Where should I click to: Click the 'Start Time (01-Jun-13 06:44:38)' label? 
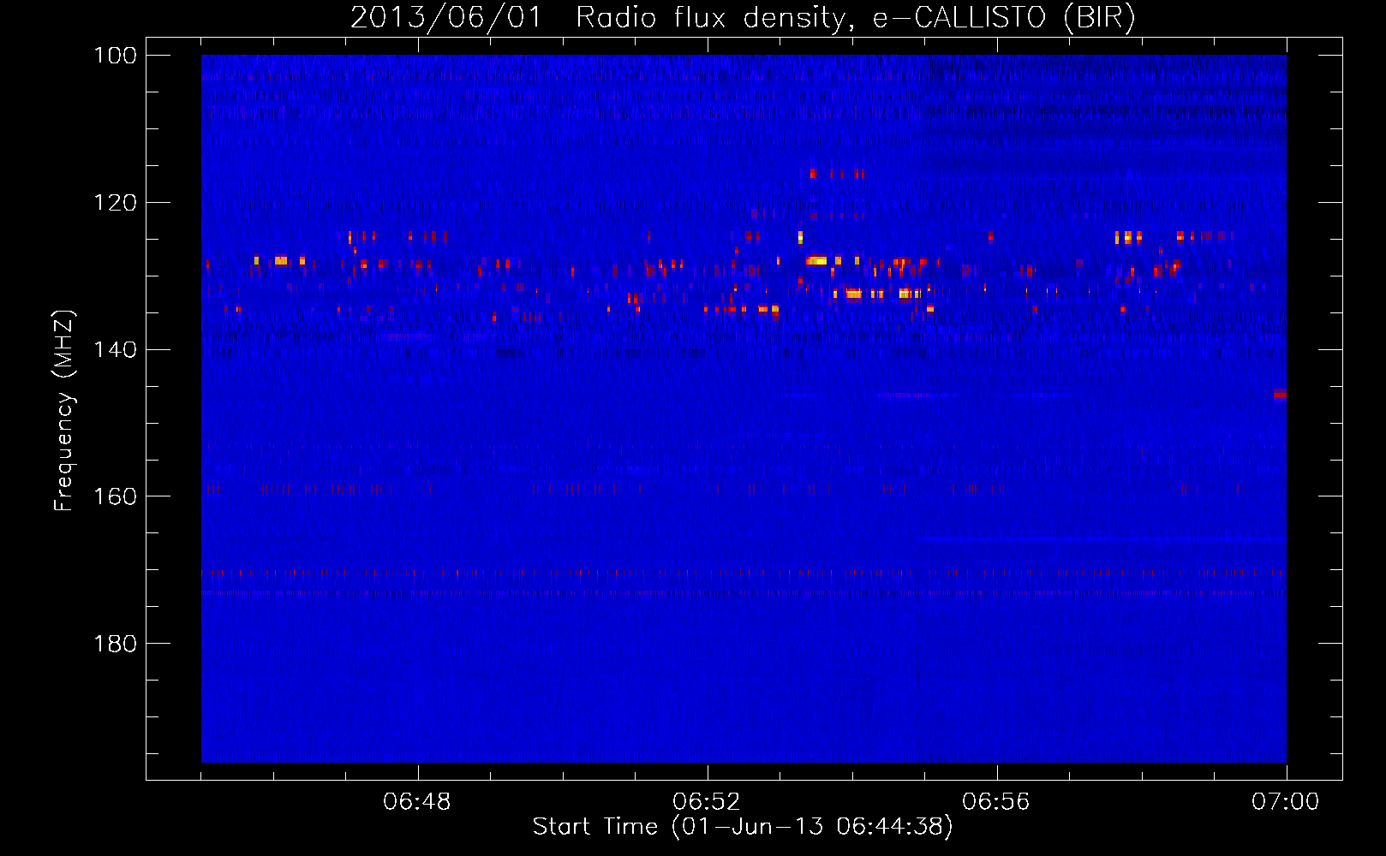[x=743, y=827]
